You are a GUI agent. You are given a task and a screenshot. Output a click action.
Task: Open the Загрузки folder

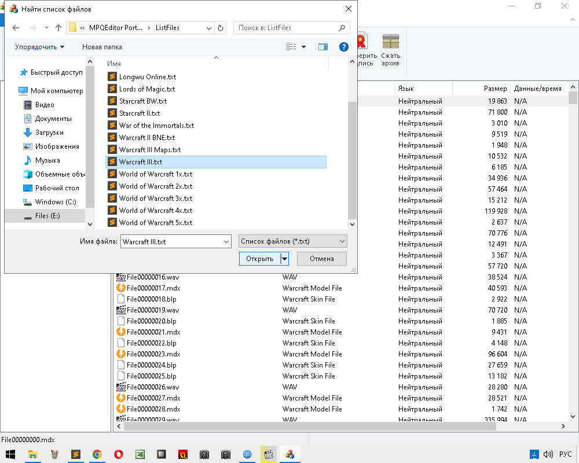[x=43, y=133]
